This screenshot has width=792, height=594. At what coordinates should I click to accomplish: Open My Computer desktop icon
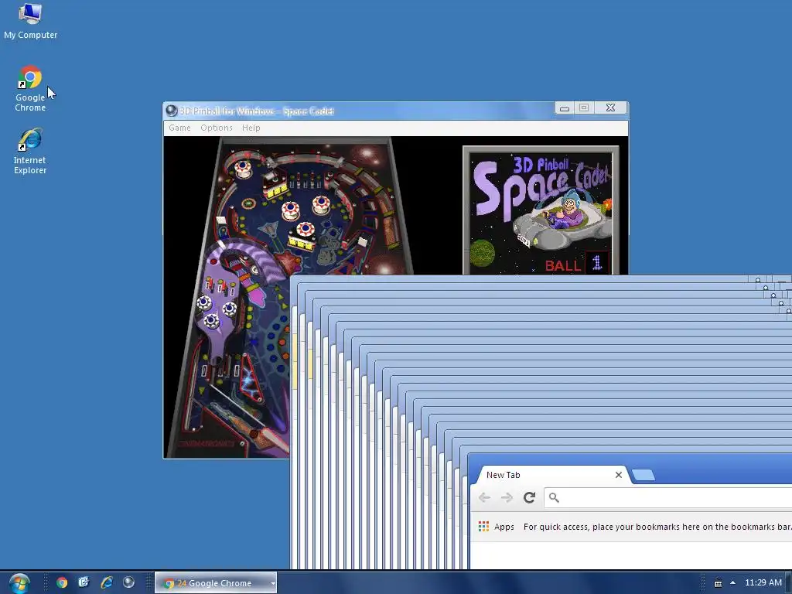[x=30, y=21]
